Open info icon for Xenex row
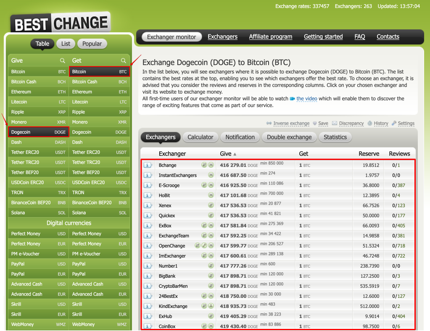This screenshot has width=430, height=331. [x=148, y=205]
